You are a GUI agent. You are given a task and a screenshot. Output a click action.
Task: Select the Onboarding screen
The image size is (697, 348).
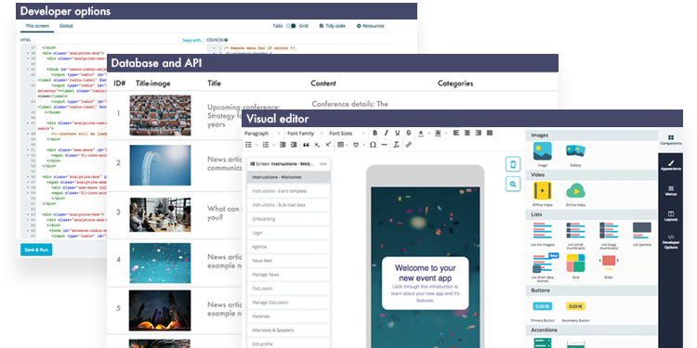click(x=288, y=219)
